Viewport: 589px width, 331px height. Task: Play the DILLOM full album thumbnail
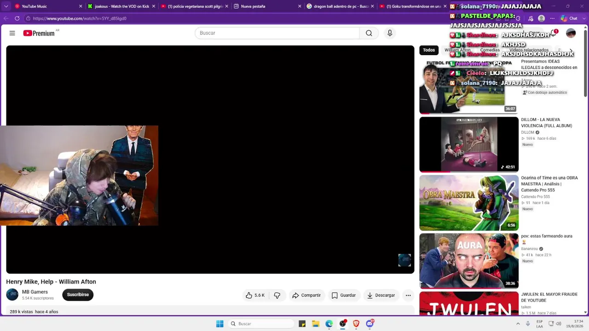(469, 144)
